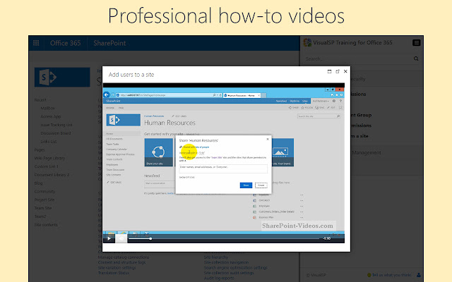Expand the user name dropdown in the video
The image size is (452, 282).
click(x=321, y=101)
